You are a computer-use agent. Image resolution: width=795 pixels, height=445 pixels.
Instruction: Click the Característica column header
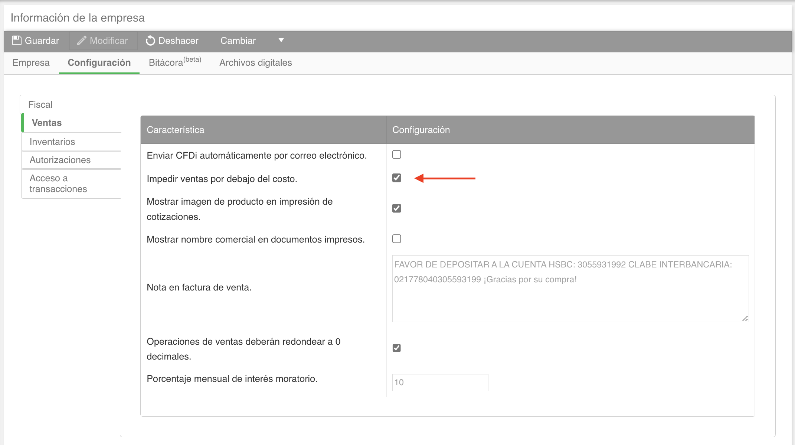click(264, 130)
